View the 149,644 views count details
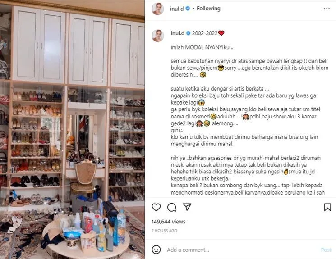 [168, 222]
